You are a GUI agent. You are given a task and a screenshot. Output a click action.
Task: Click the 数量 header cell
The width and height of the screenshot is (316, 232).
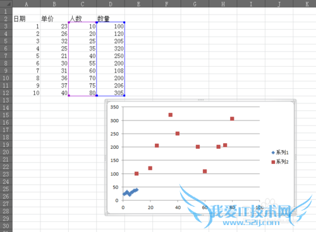pyautogui.click(x=111, y=19)
